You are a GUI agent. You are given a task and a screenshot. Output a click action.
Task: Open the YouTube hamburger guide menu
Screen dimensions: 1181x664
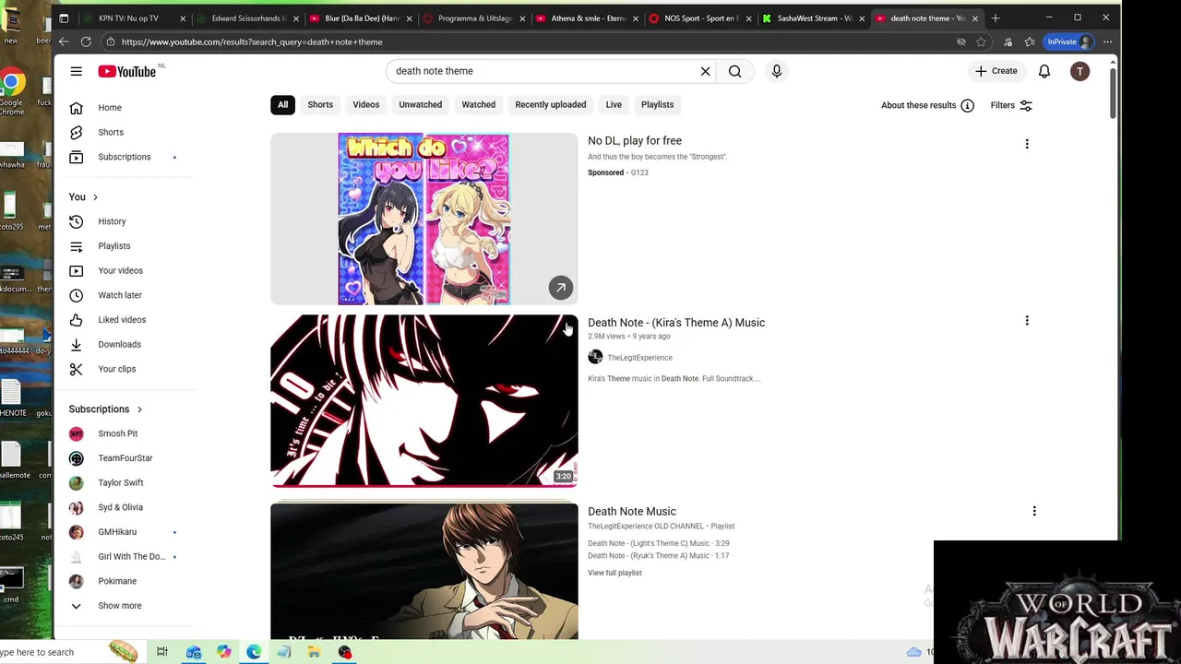(x=77, y=71)
